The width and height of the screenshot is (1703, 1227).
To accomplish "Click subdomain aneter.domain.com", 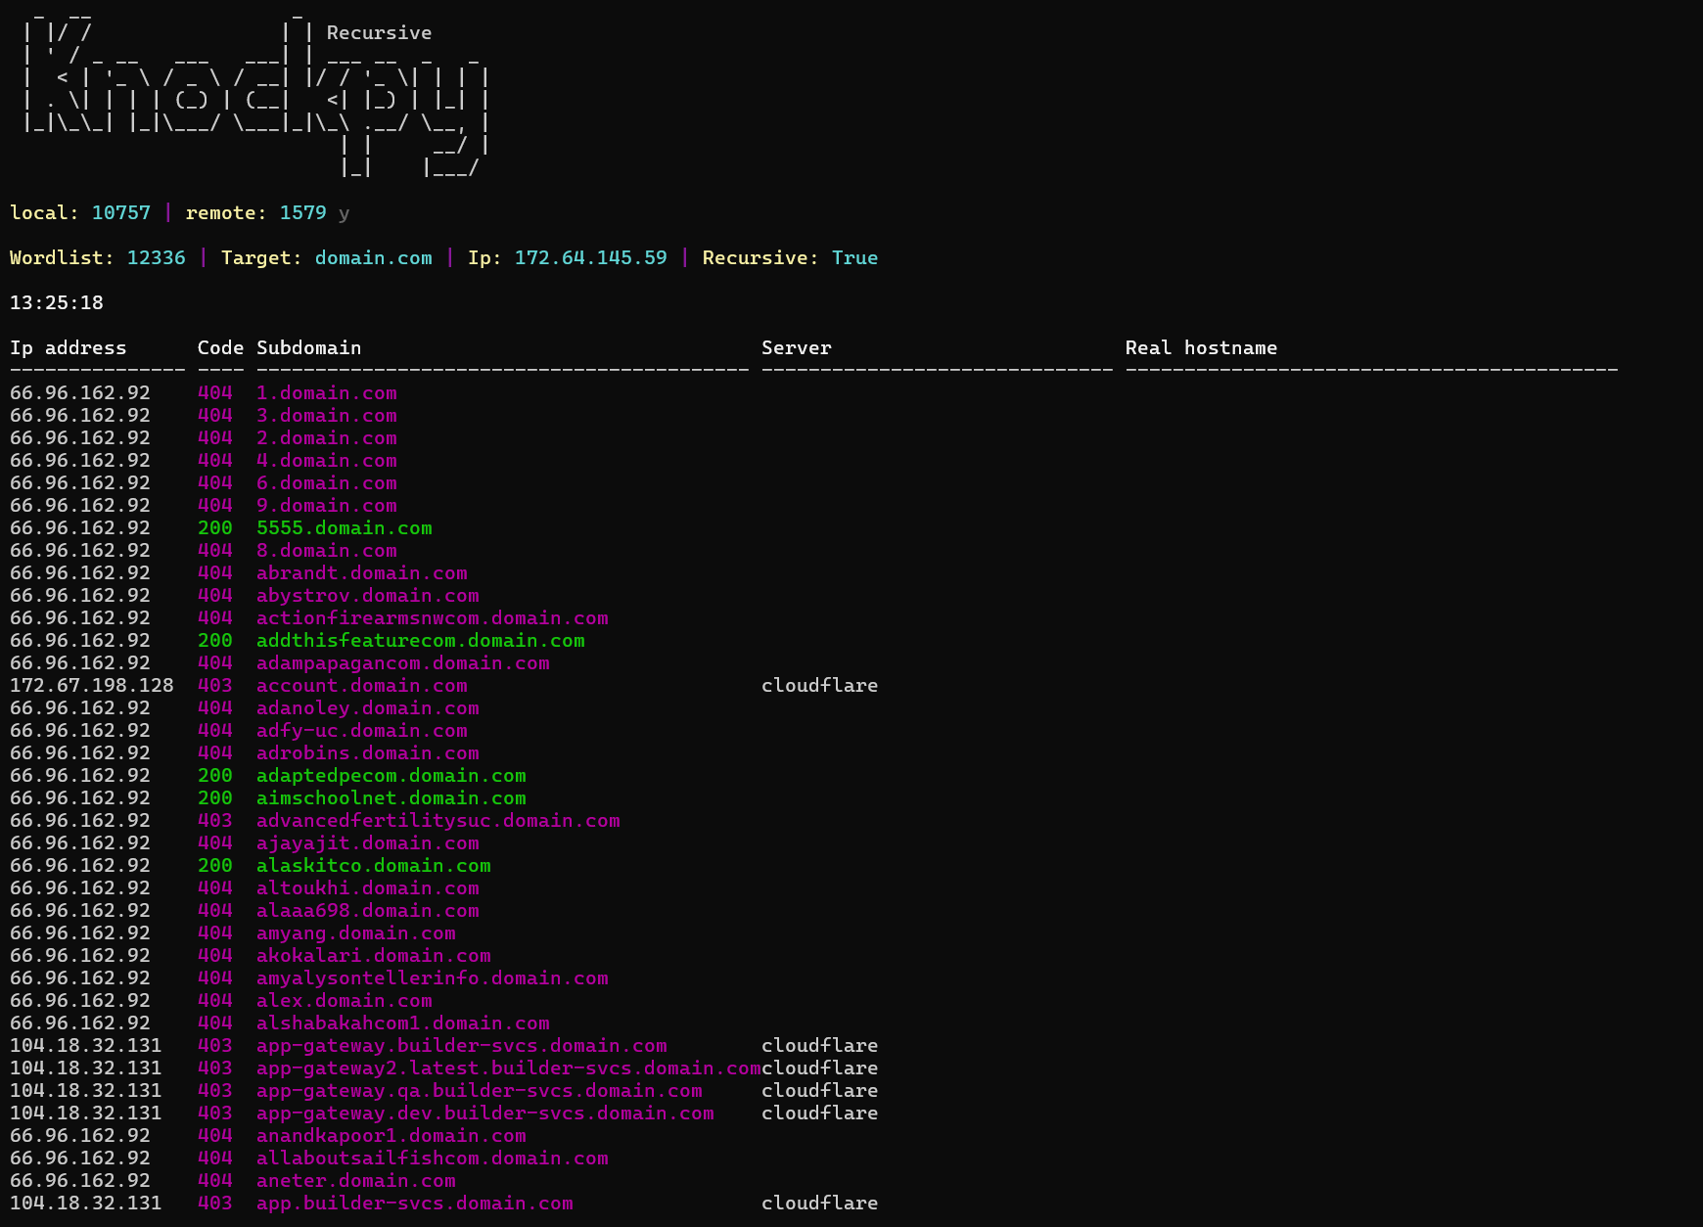I will pyautogui.click(x=356, y=1180).
